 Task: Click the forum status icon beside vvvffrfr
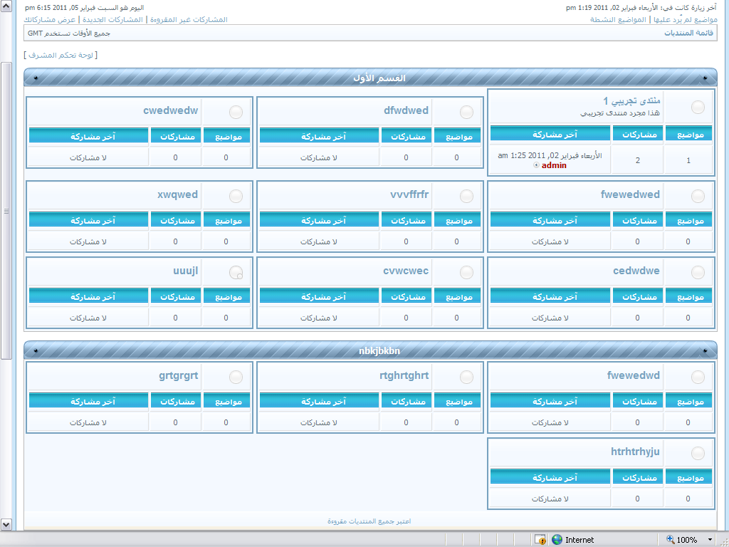click(466, 197)
